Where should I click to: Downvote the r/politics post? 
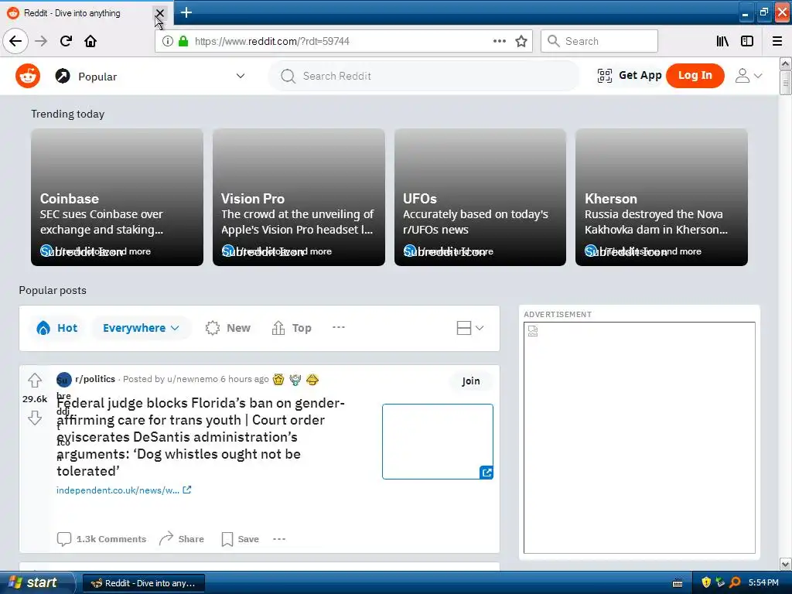(x=35, y=418)
